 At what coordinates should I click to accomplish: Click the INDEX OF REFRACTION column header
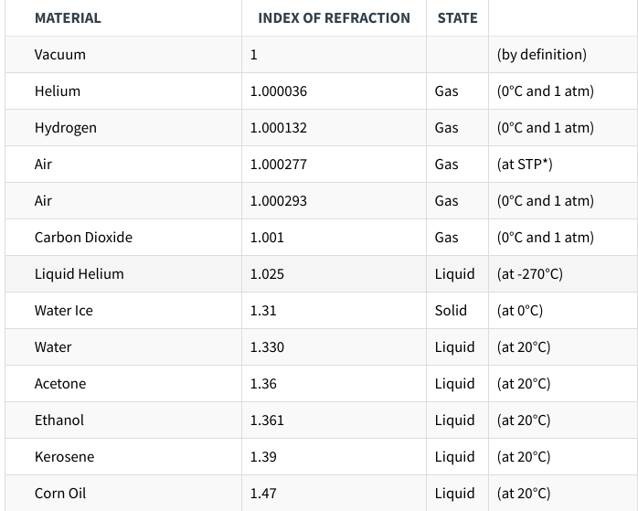[x=334, y=17]
